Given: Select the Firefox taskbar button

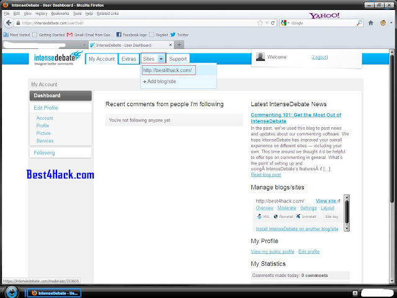Looking at the screenshot, I should tap(54, 293).
